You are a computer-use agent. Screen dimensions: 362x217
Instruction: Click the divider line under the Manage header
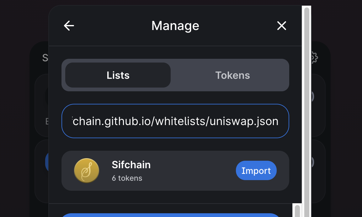[x=175, y=46]
